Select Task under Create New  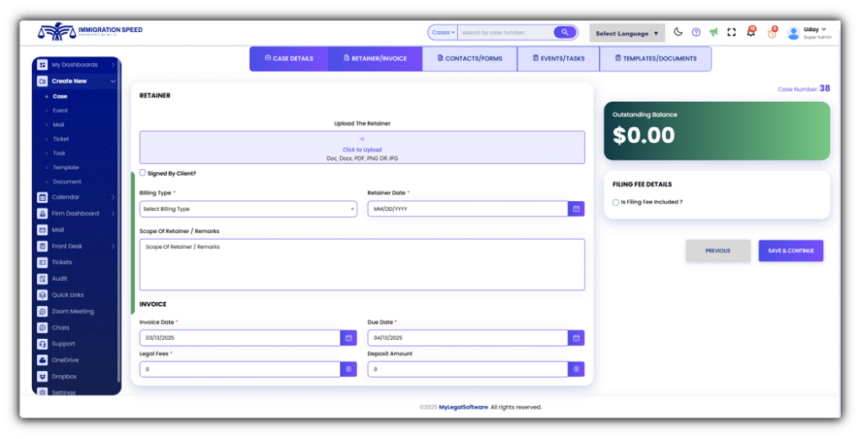coord(60,153)
